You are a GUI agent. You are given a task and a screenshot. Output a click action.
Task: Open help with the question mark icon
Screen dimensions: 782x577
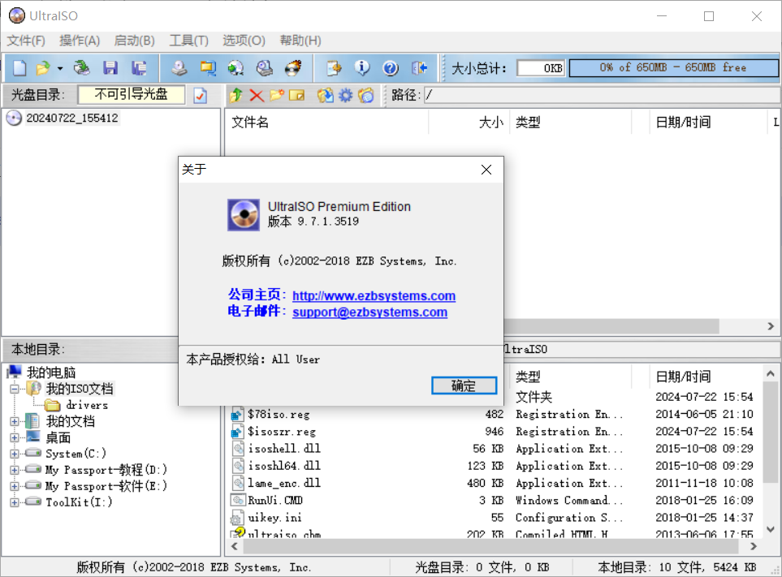coord(391,67)
